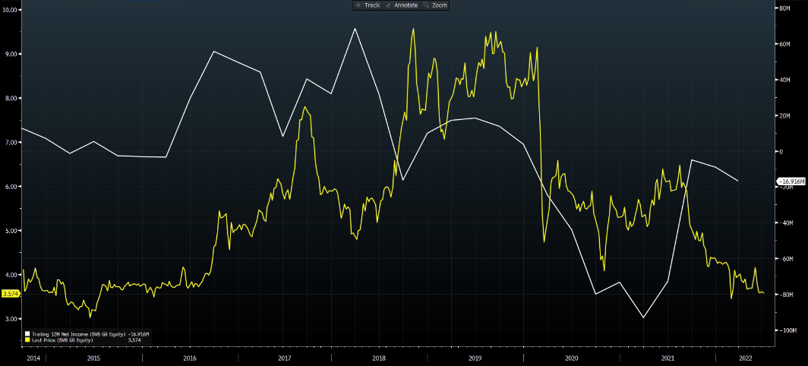This screenshot has height=366, width=808.
Task: Click the 0 right axis label
Action: (x=780, y=152)
